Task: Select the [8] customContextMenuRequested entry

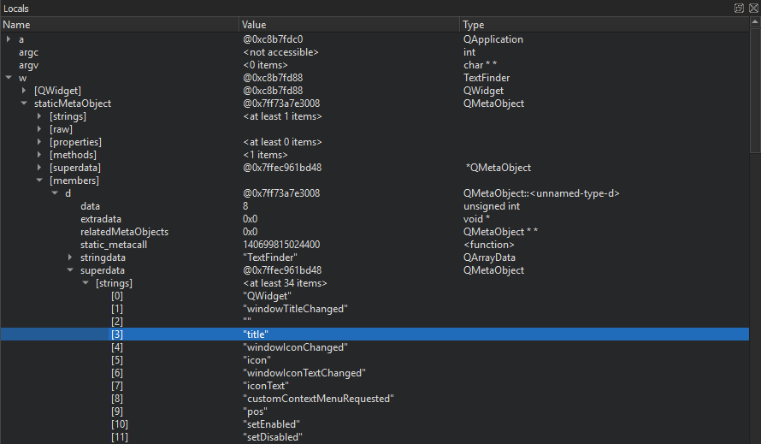Action: point(316,399)
